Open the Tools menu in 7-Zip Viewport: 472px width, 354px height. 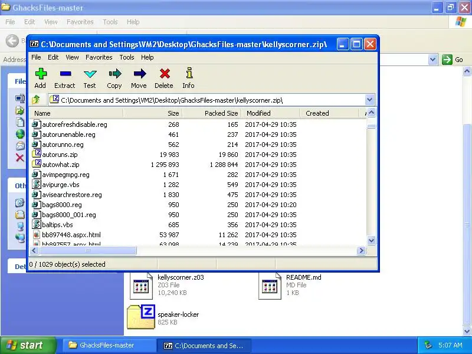point(127,57)
